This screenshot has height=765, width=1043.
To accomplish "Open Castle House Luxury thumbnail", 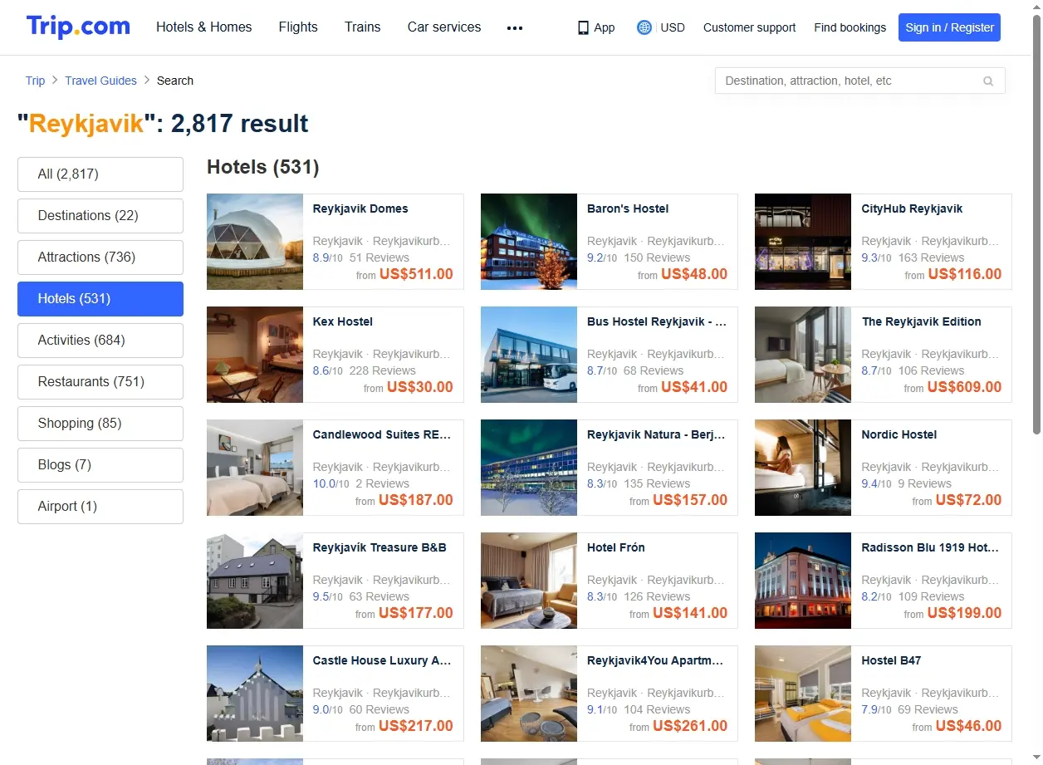I will pyautogui.click(x=255, y=694).
